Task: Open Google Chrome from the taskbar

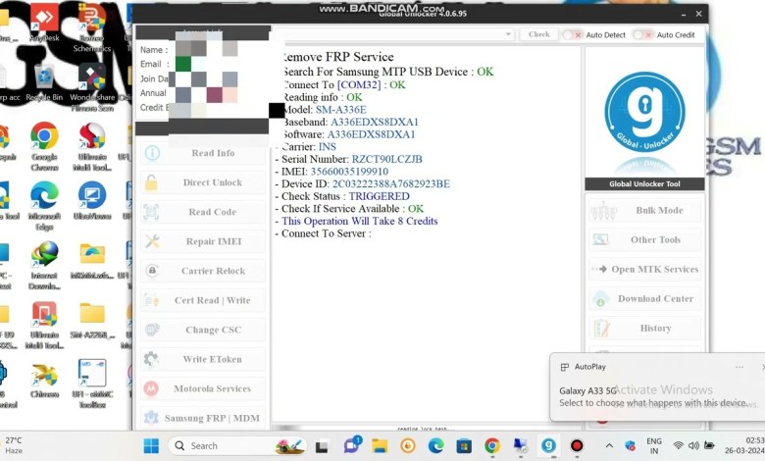Action: [492, 445]
